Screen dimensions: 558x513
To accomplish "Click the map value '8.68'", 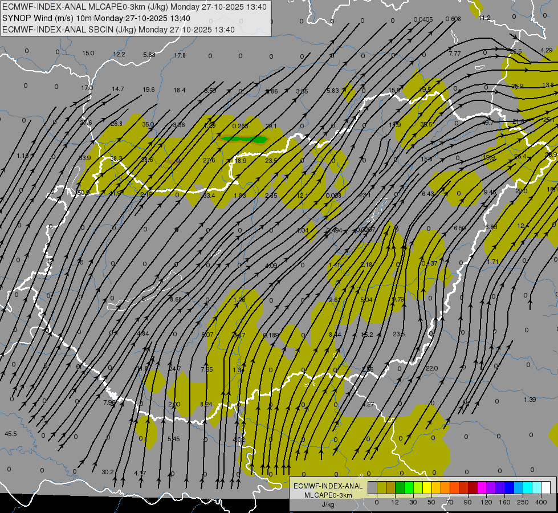I will point(176,299).
